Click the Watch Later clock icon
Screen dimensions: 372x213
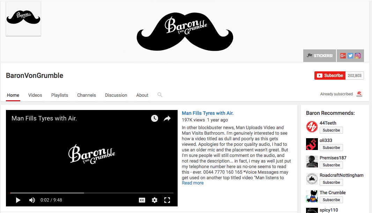click(x=155, y=118)
